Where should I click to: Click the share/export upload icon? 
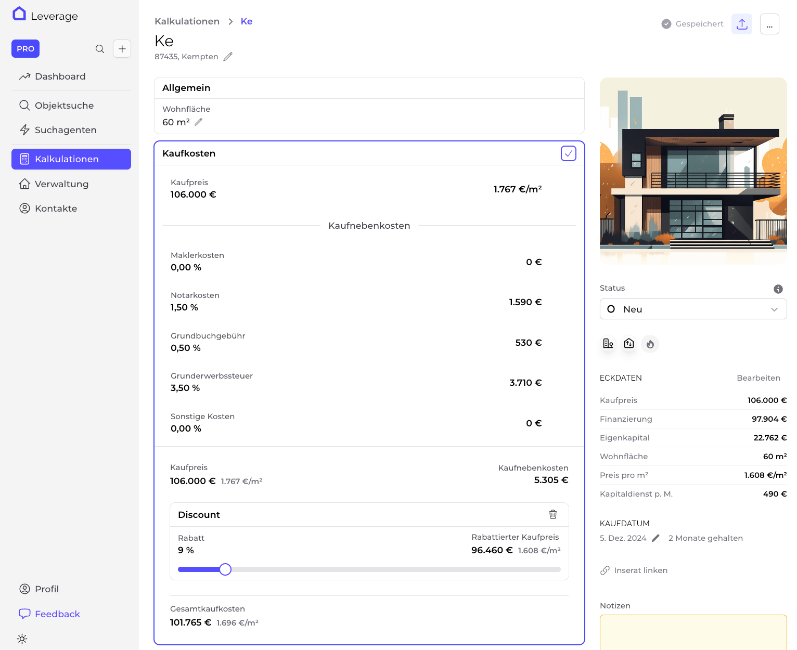click(x=742, y=24)
